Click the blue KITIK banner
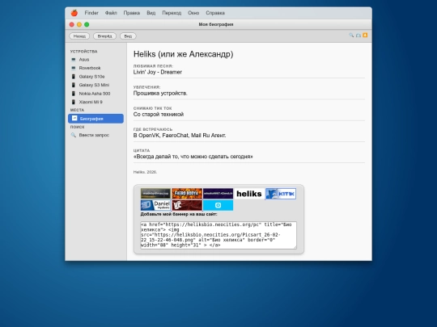 (281, 194)
